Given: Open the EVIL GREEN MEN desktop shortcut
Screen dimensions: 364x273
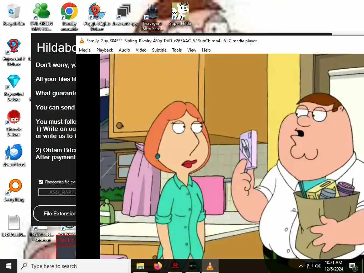Looking at the screenshot, I should 42,17.
